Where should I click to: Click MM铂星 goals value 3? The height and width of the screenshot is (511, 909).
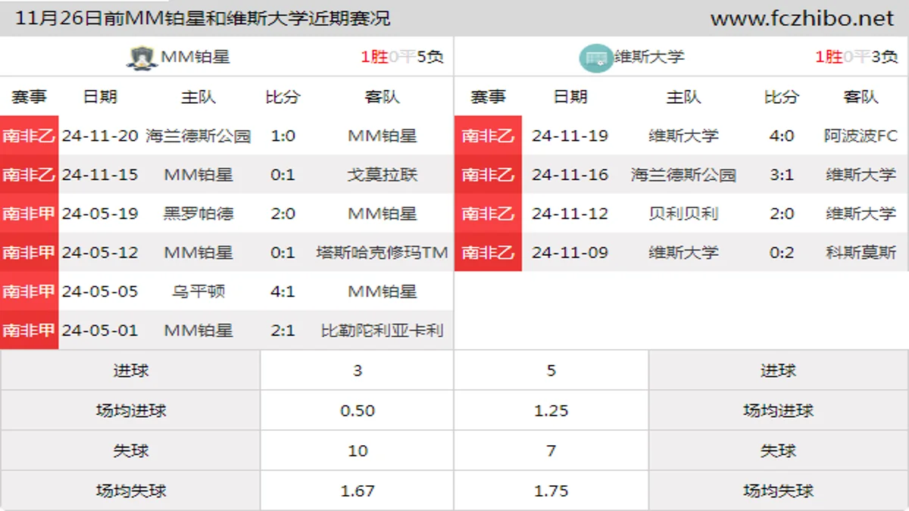click(358, 370)
